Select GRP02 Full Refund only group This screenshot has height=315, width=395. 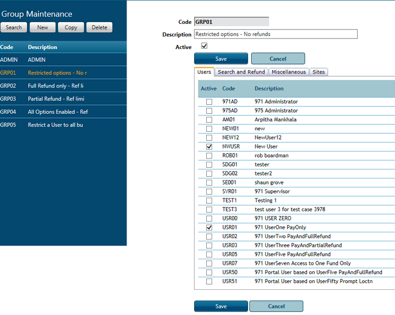click(x=63, y=86)
